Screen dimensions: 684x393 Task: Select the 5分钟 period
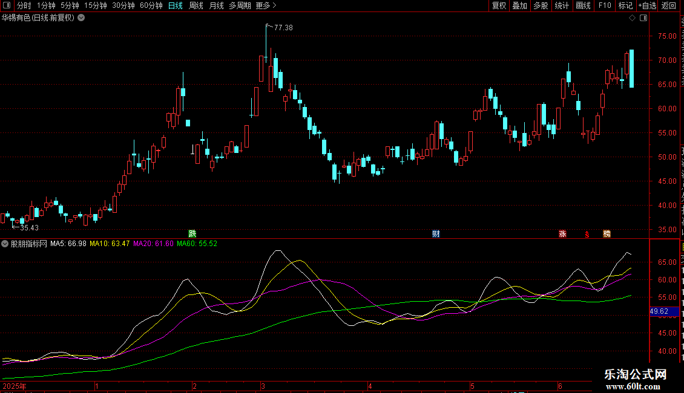70,5
